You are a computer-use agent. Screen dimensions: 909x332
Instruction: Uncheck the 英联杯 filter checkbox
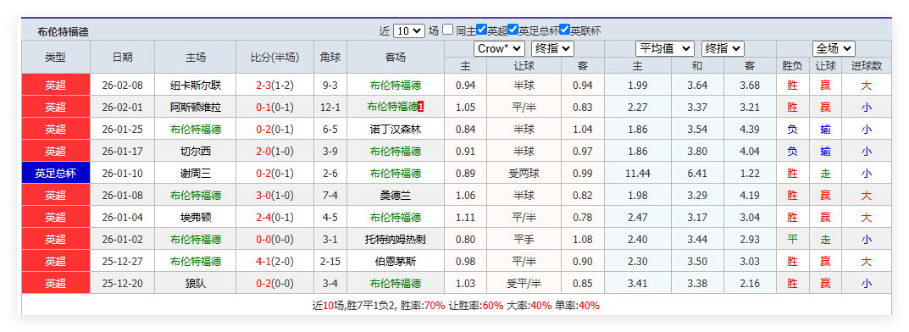(x=565, y=30)
